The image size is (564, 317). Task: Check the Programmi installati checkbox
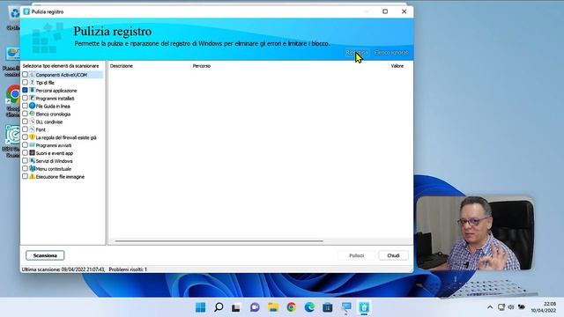pyautogui.click(x=25, y=98)
